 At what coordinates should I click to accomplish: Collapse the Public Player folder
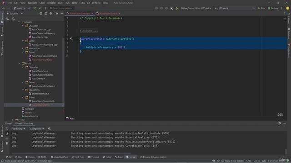(x=23, y=97)
